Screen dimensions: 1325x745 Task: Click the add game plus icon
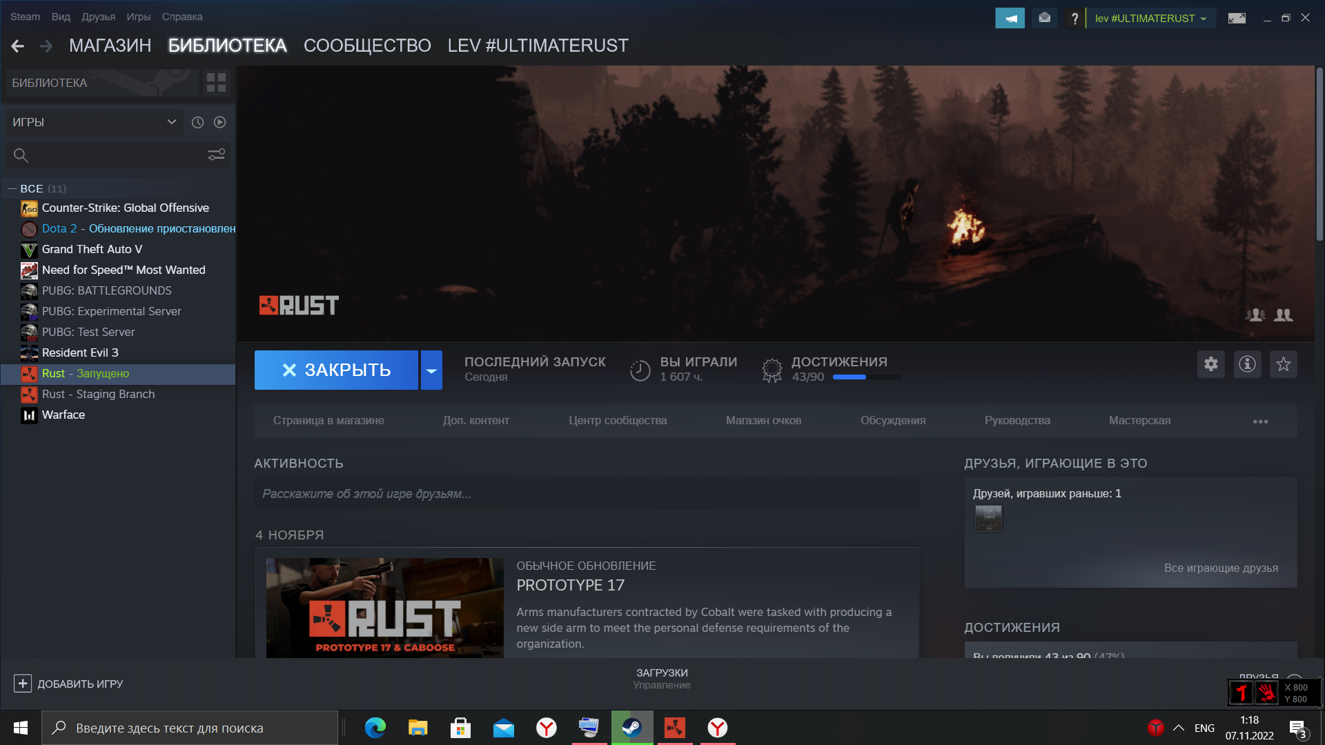(23, 684)
